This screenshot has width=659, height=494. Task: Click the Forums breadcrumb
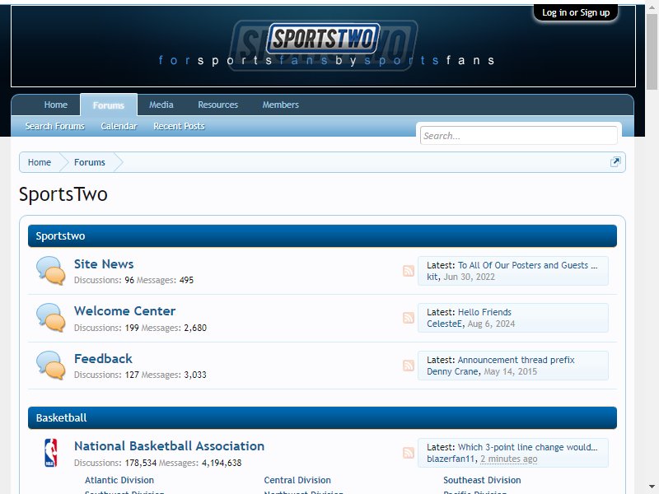pyautogui.click(x=90, y=162)
